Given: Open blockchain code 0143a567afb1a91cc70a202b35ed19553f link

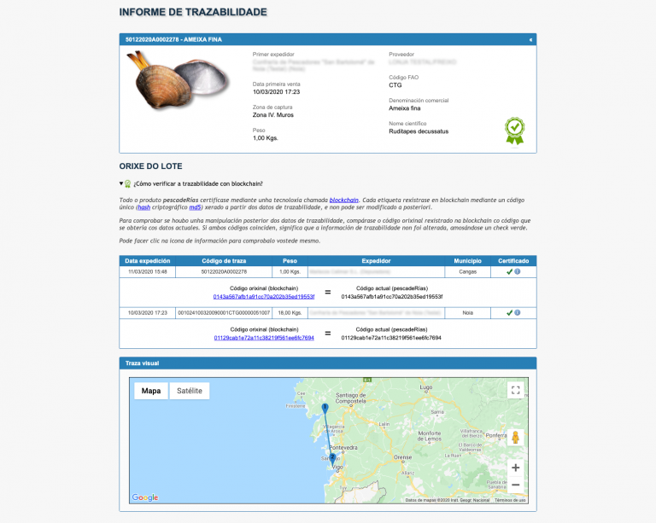Looking at the screenshot, I should tap(264, 297).
